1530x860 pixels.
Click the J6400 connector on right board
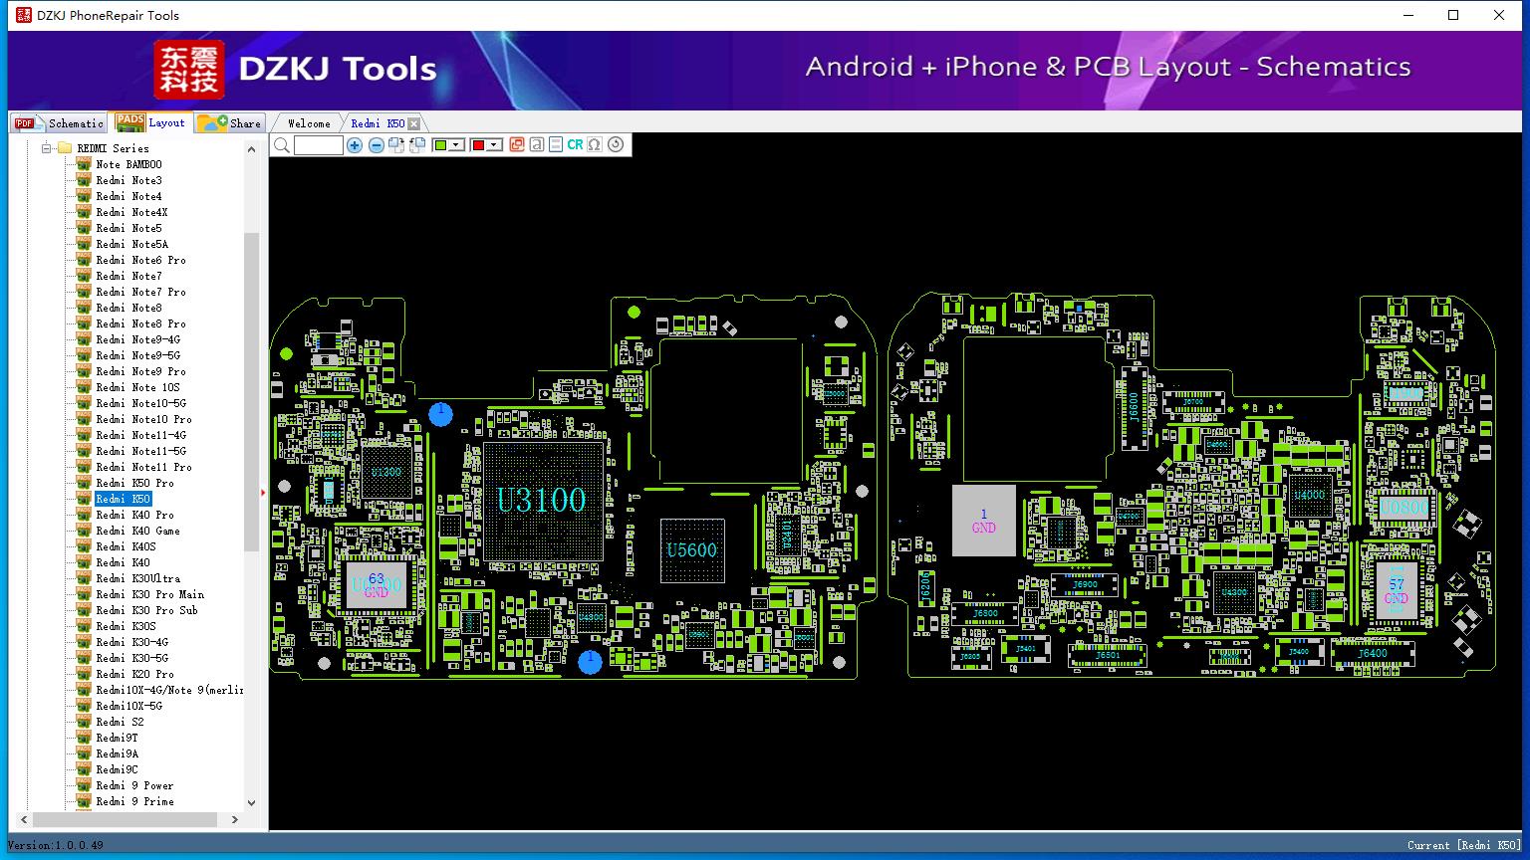coord(1373,654)
